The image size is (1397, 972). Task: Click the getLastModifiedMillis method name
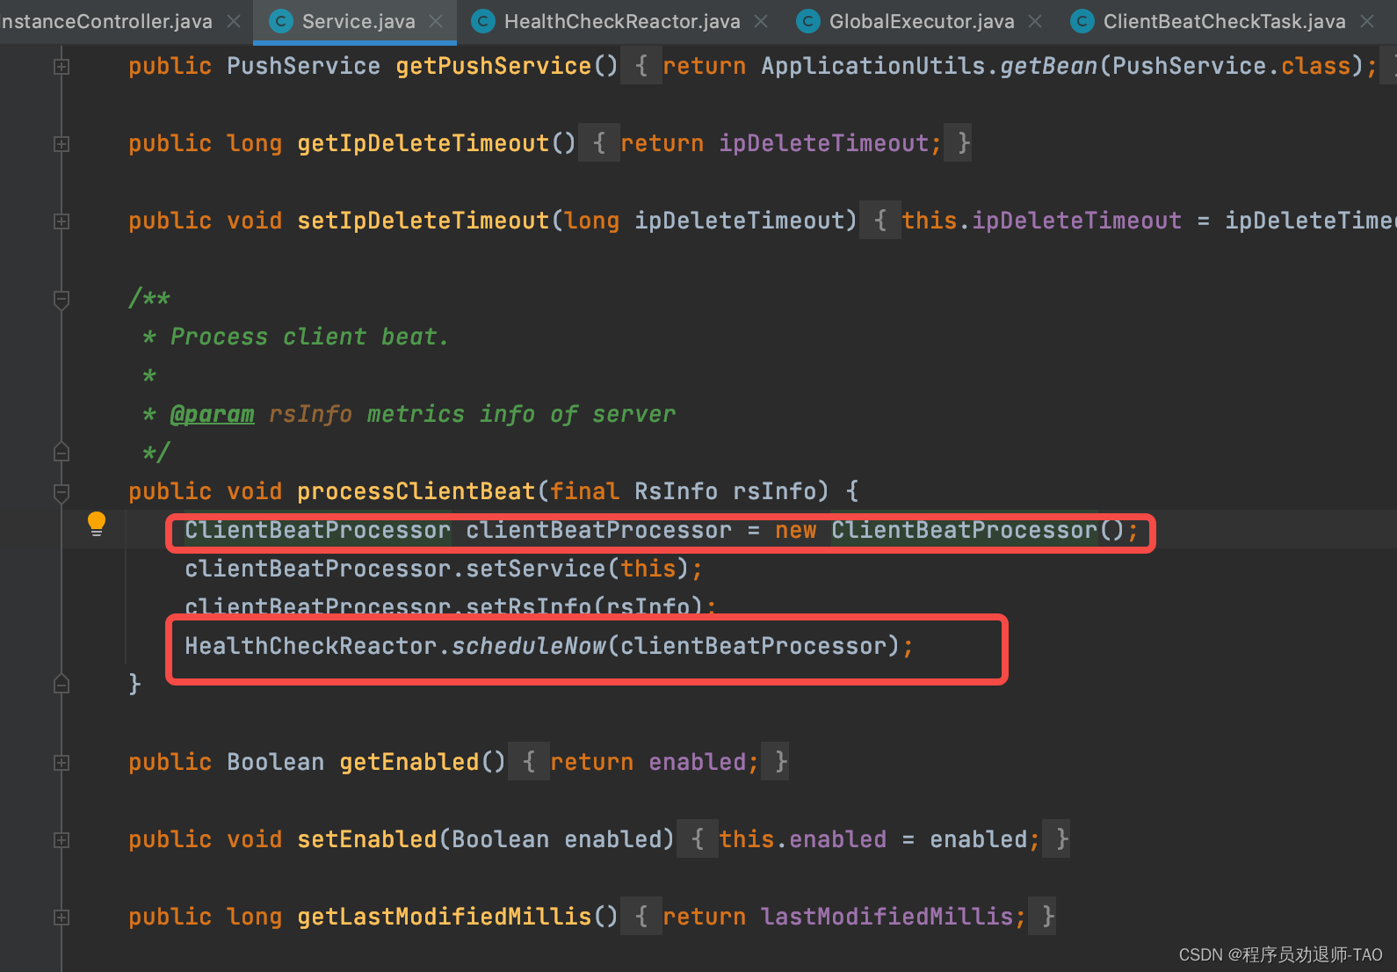pos(445,917)
